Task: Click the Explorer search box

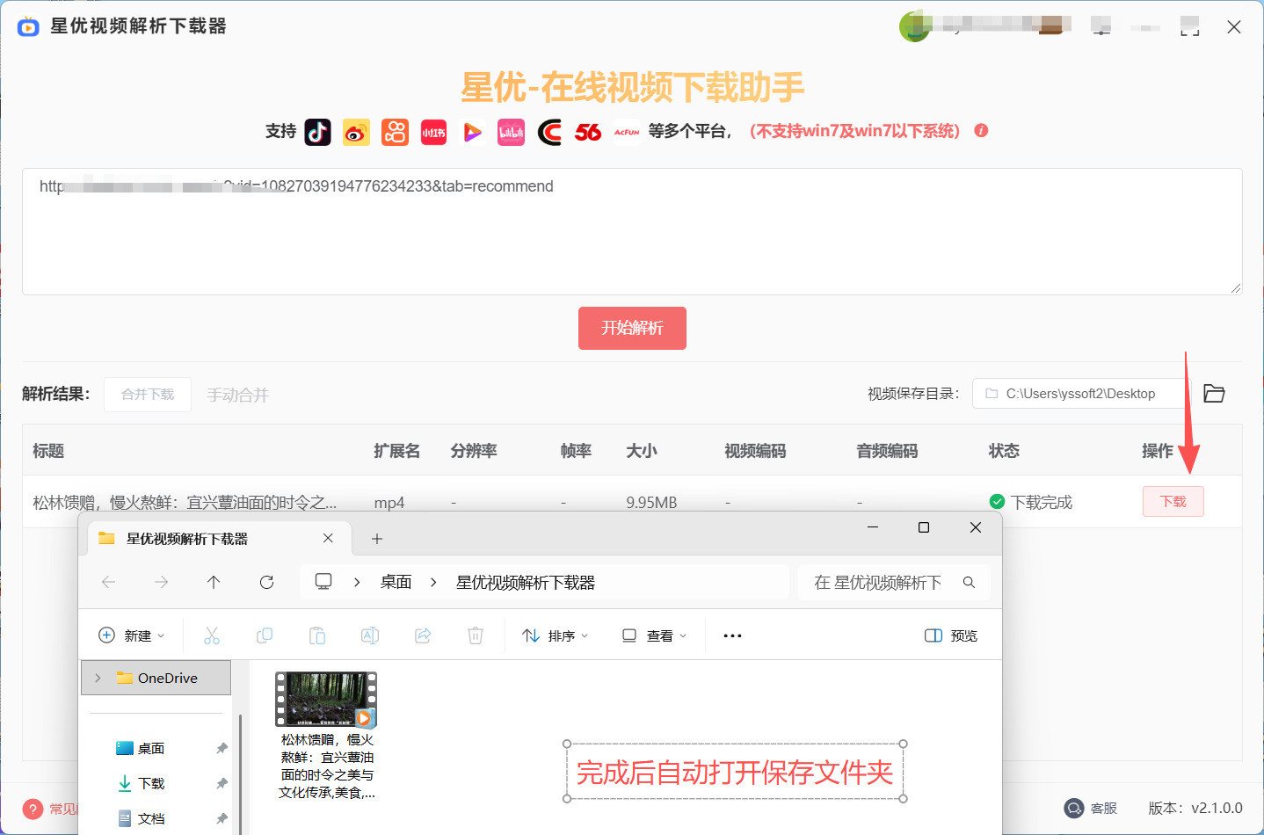Action: 894,582
